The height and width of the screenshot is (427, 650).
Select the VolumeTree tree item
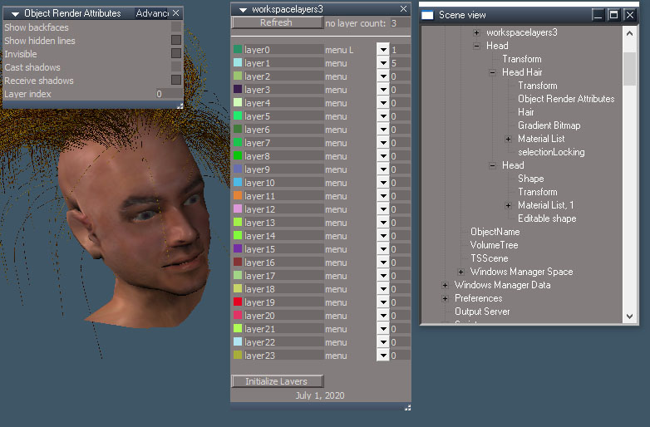coord(494,245)
